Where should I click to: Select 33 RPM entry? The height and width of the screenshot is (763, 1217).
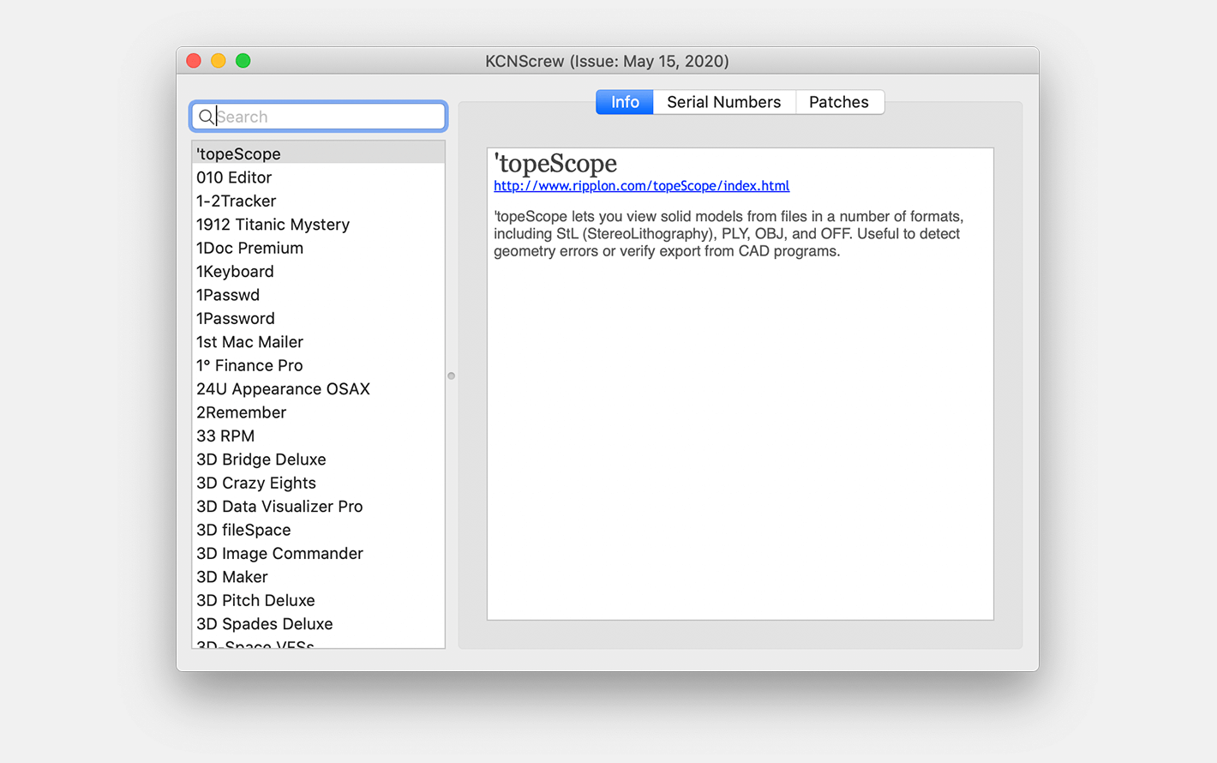pos(318,436)
